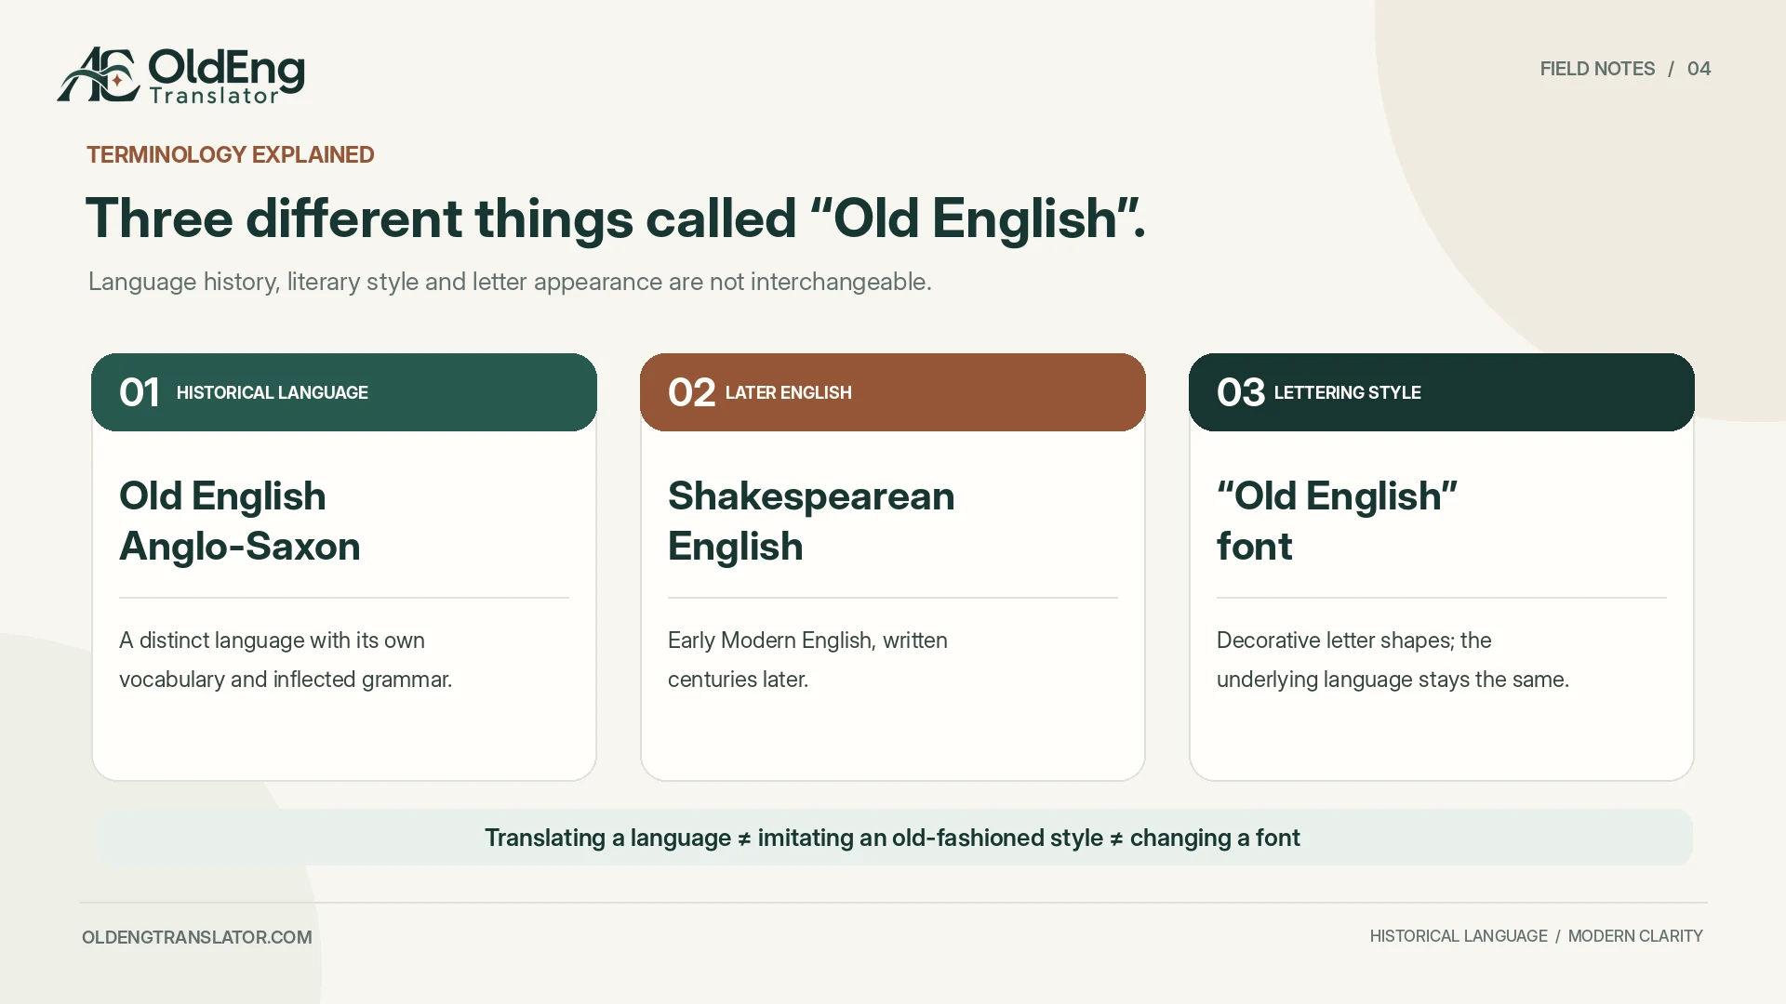This screenshot has height=1004, width=1786.
Task: Select the '01 HISTORICAL LANGUAGE' card header
Action: point(344,392)
